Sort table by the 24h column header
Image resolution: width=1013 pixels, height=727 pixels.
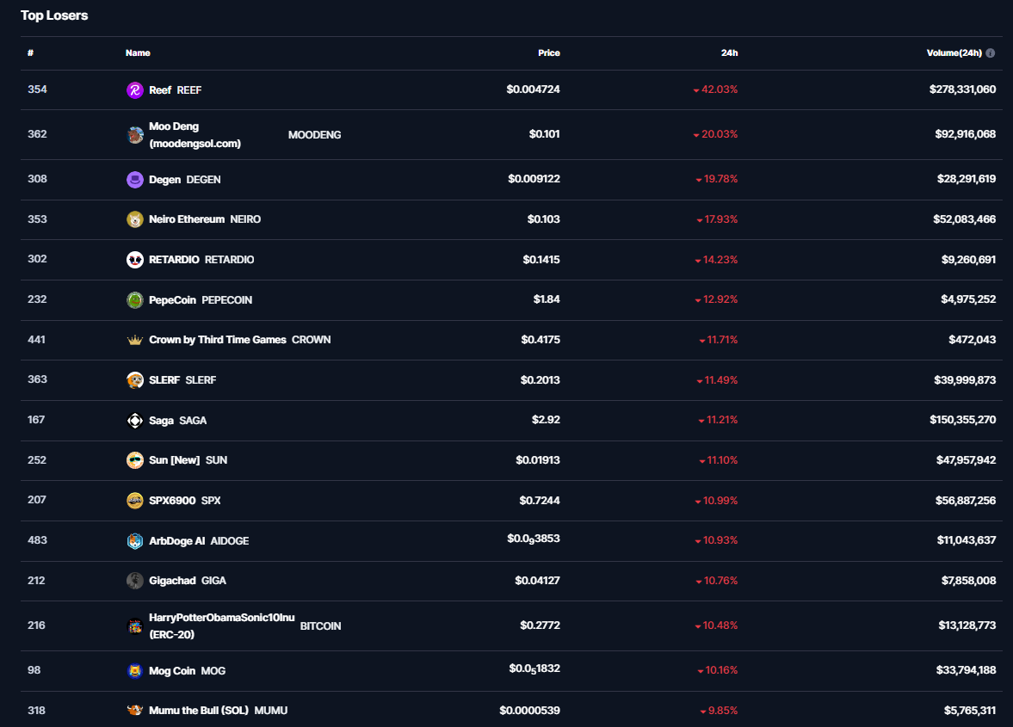coord(729,53)
